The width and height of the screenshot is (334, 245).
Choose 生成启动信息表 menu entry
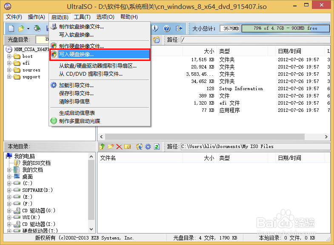coord(100,113)
